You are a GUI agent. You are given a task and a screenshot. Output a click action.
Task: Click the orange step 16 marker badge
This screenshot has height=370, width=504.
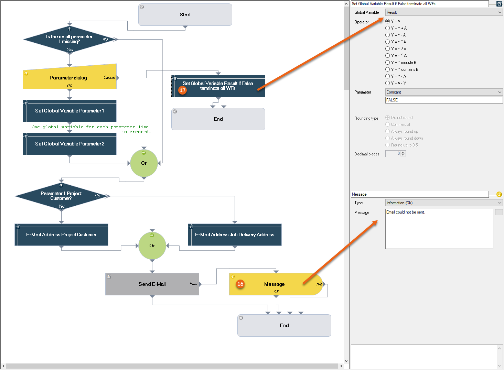coord(240,284)
